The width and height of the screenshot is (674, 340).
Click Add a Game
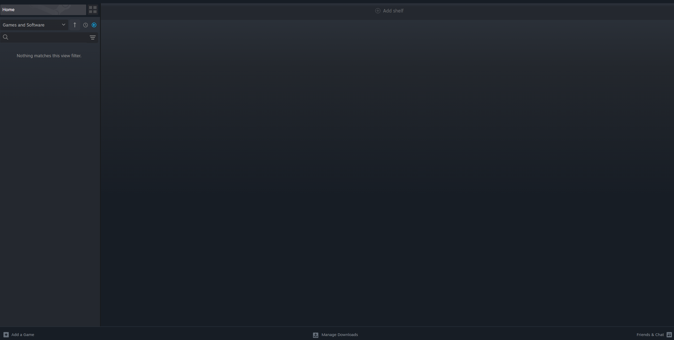coord(19,335)
